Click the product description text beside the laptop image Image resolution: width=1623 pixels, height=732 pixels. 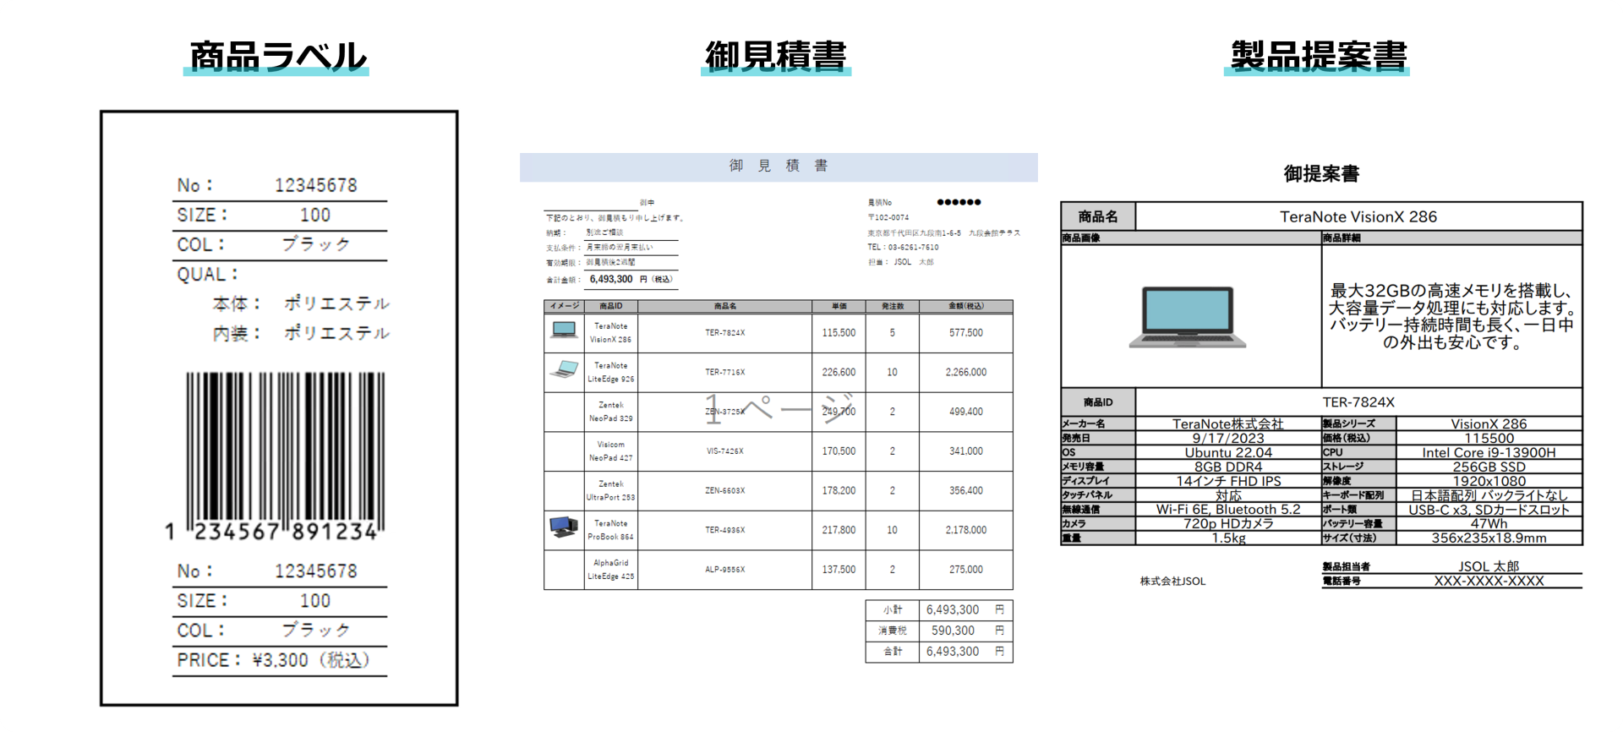1451,317
